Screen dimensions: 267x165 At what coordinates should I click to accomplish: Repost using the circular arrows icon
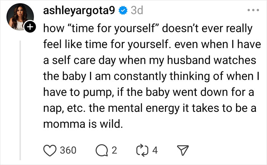(x=141, y=150)
